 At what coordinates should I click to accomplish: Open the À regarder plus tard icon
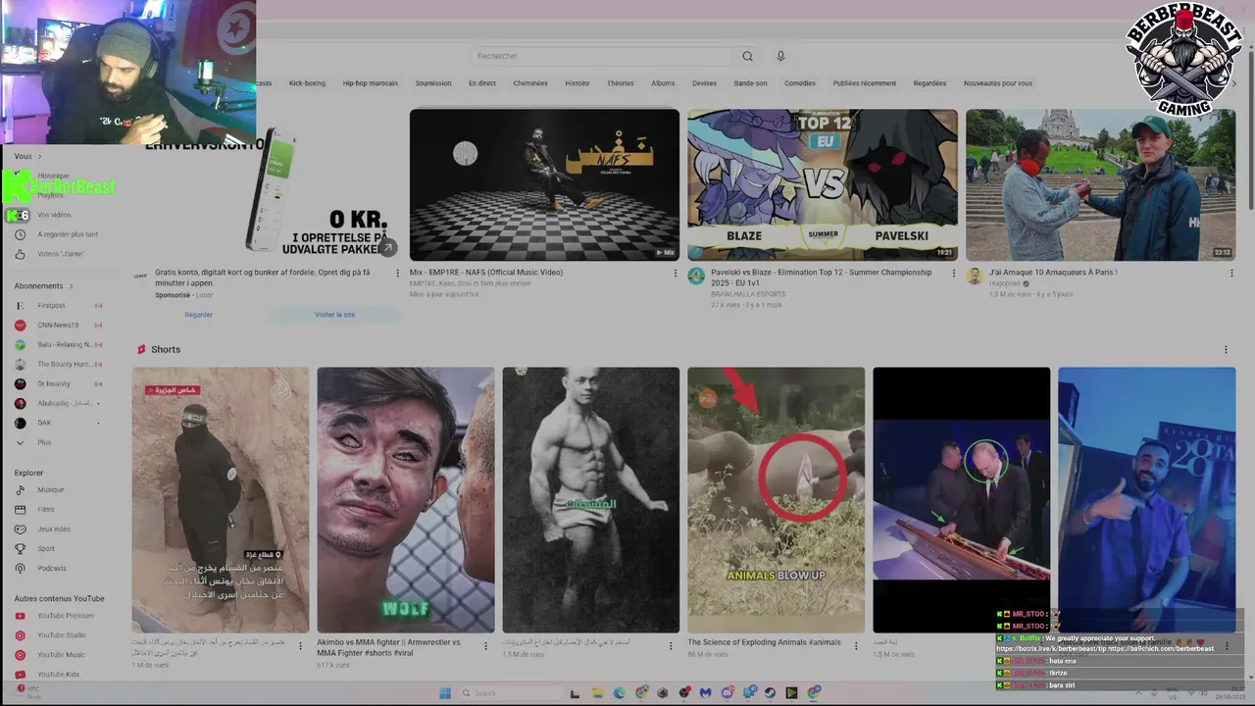[20, 234]
